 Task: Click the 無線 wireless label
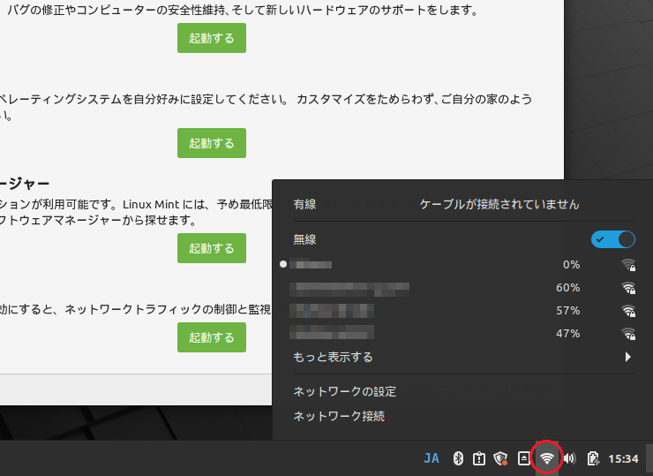pos(304,239)
